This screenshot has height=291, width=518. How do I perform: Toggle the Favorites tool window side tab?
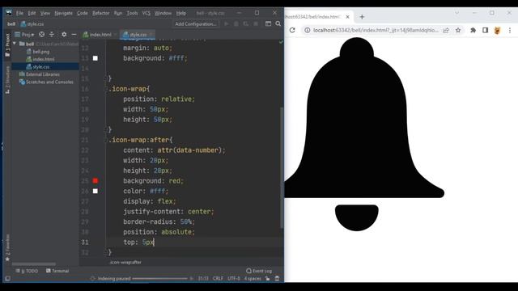click(7, 248)
